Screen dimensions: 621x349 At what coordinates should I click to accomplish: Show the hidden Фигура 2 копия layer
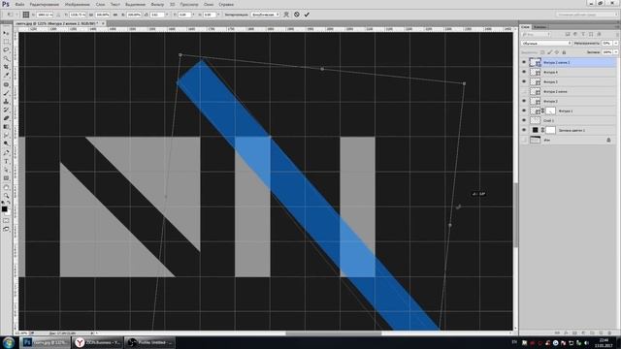pos(524,91)
